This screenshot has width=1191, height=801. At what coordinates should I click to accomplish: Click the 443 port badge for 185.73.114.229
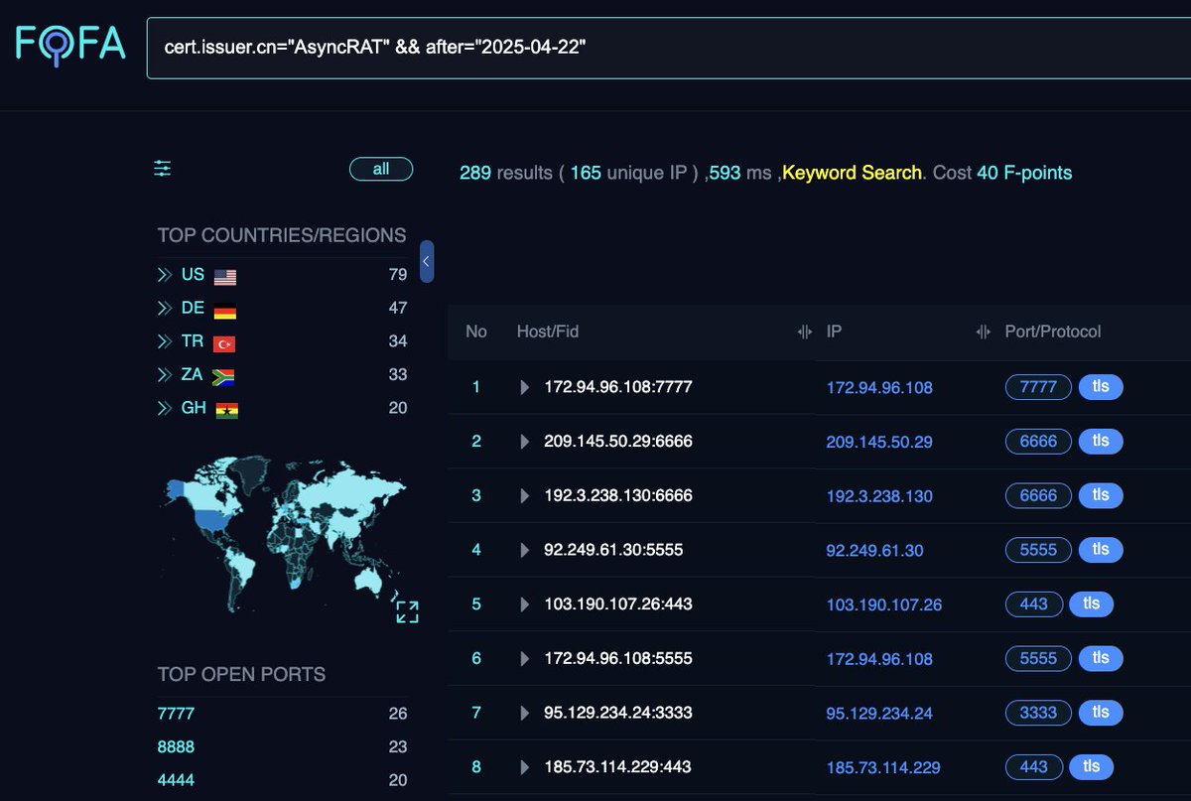point(1034,766)
